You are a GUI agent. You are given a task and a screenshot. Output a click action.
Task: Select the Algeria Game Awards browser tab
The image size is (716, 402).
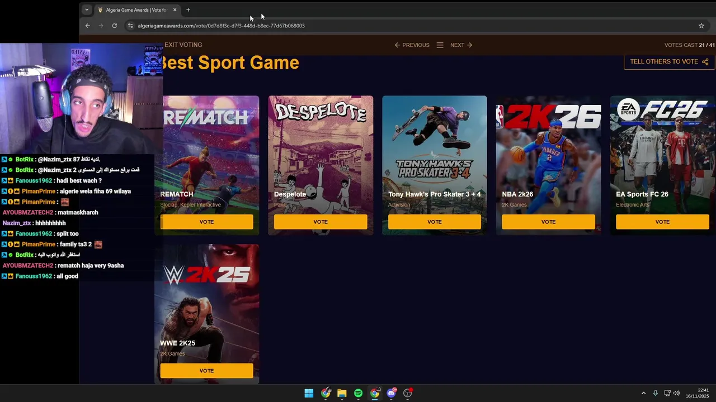pyautogui.click(x=137, y=10)
